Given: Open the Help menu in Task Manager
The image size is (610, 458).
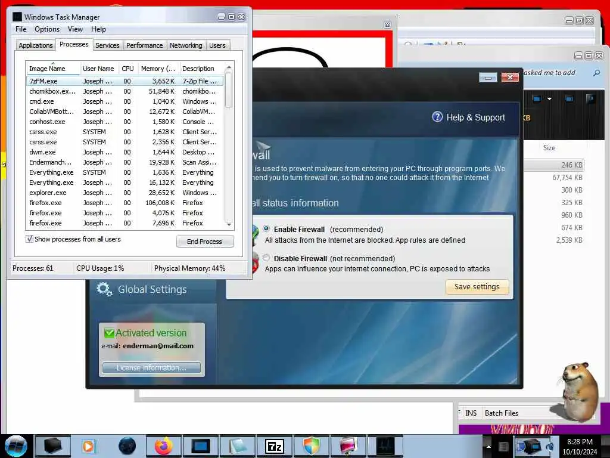Looking at the screenshot, I should [x=98, y=29].
